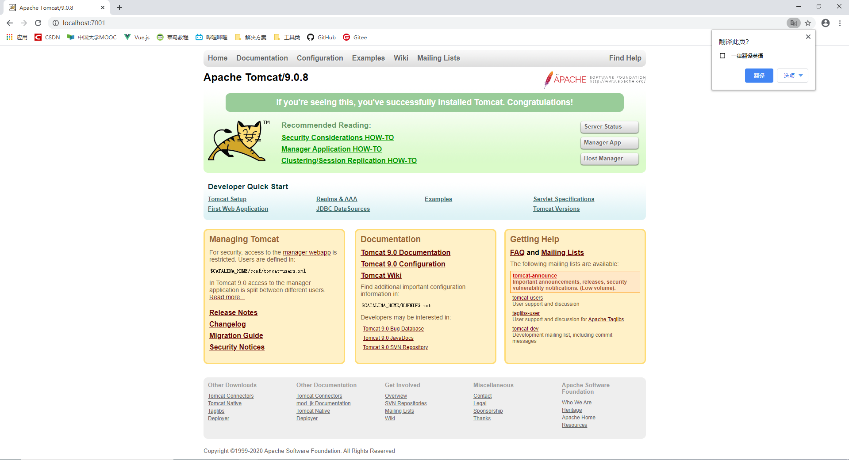Open the CSDN bookmark
849x460 pixels.
(47, 37)
